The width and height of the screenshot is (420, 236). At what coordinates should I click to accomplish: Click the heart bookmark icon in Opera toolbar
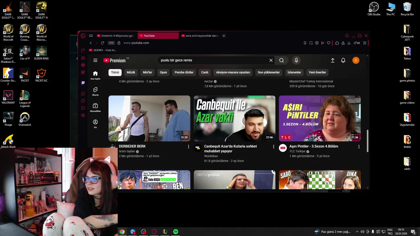click(x=328, y=43)
